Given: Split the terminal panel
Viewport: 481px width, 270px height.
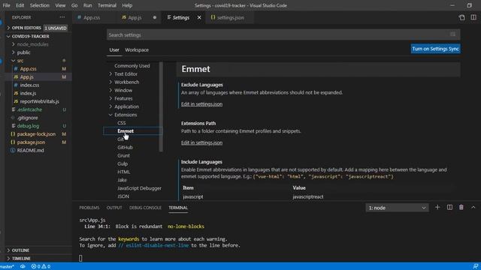Looking at the screenshot, I should [449, 208].
